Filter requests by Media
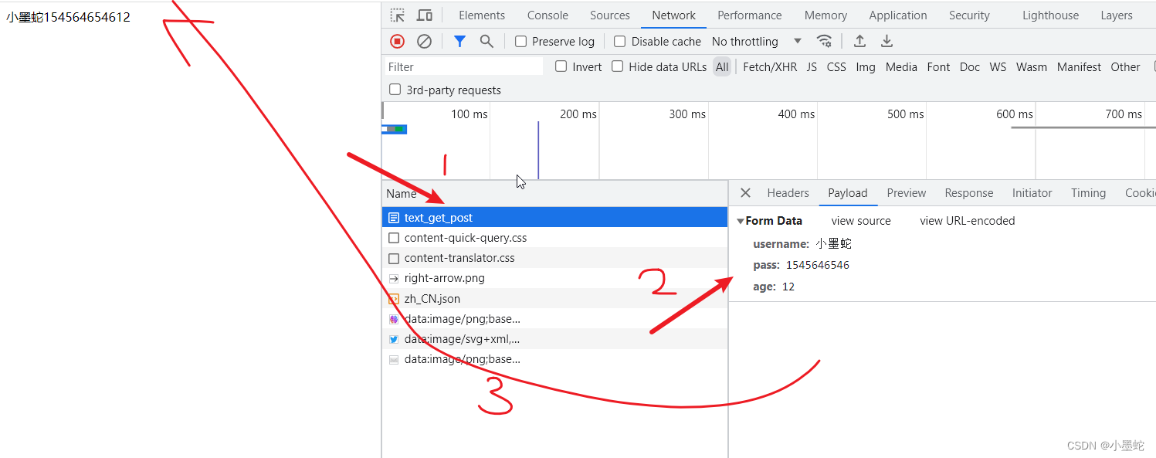The height and width of the screenshot is (458, 1156). click(x=901, y=67)
